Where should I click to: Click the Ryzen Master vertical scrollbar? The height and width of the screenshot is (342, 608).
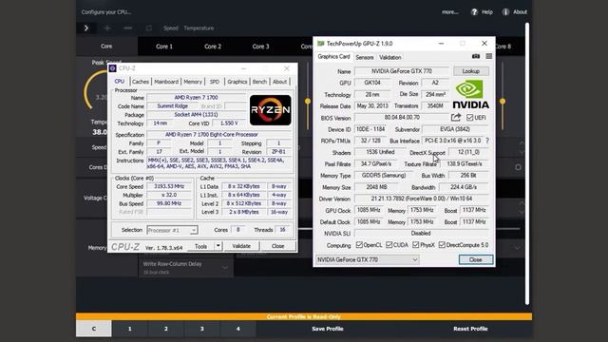click(x=527, y=163)
